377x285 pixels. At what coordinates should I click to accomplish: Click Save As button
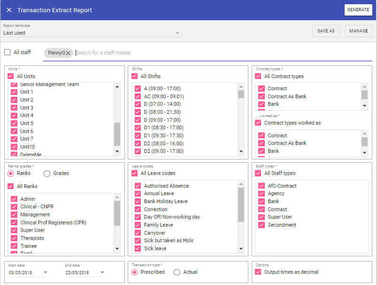pyautogui.click(x=326, y=31)
